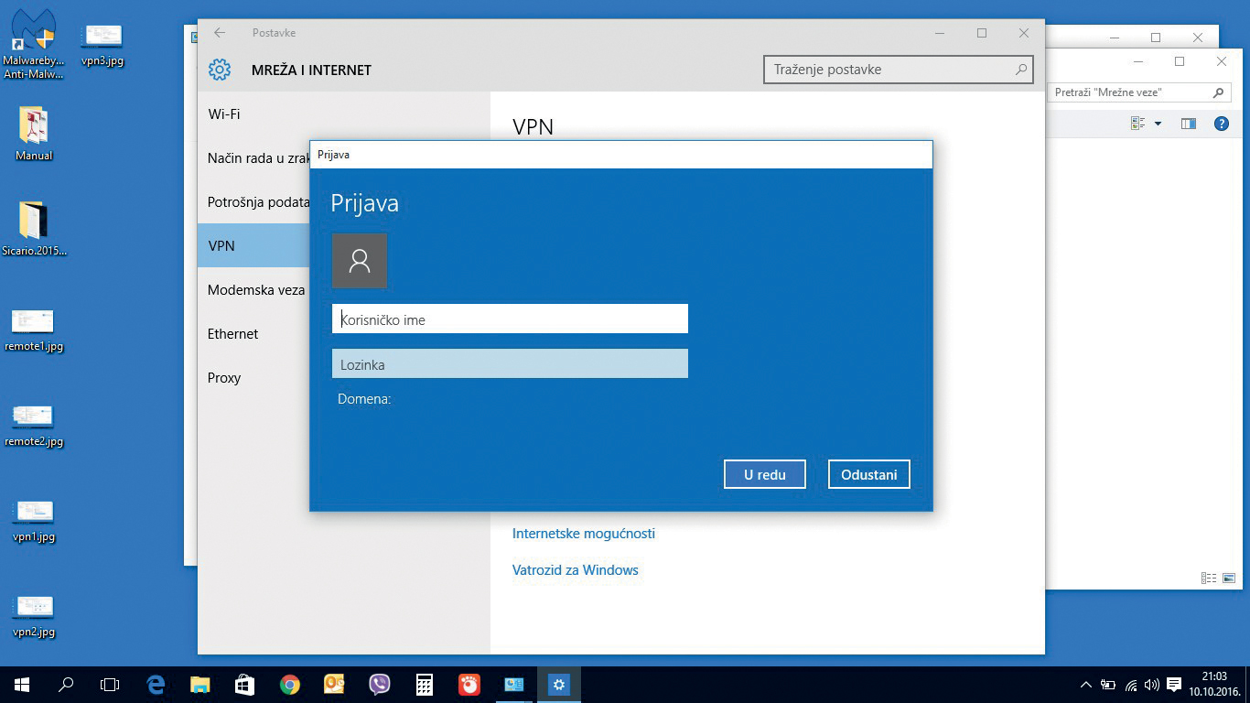Select Proxy in the settings sidebar
Screen dimensions: 1250x703
point(224,378)
